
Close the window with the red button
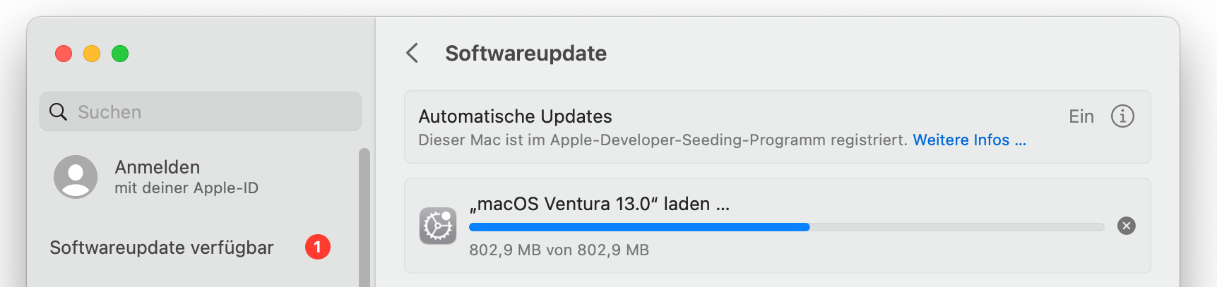64,54
